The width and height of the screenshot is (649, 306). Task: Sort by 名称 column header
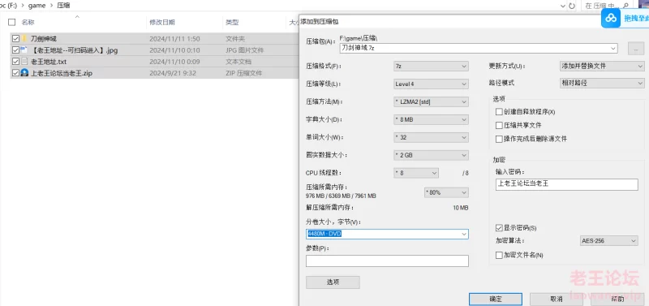point(28,23)
